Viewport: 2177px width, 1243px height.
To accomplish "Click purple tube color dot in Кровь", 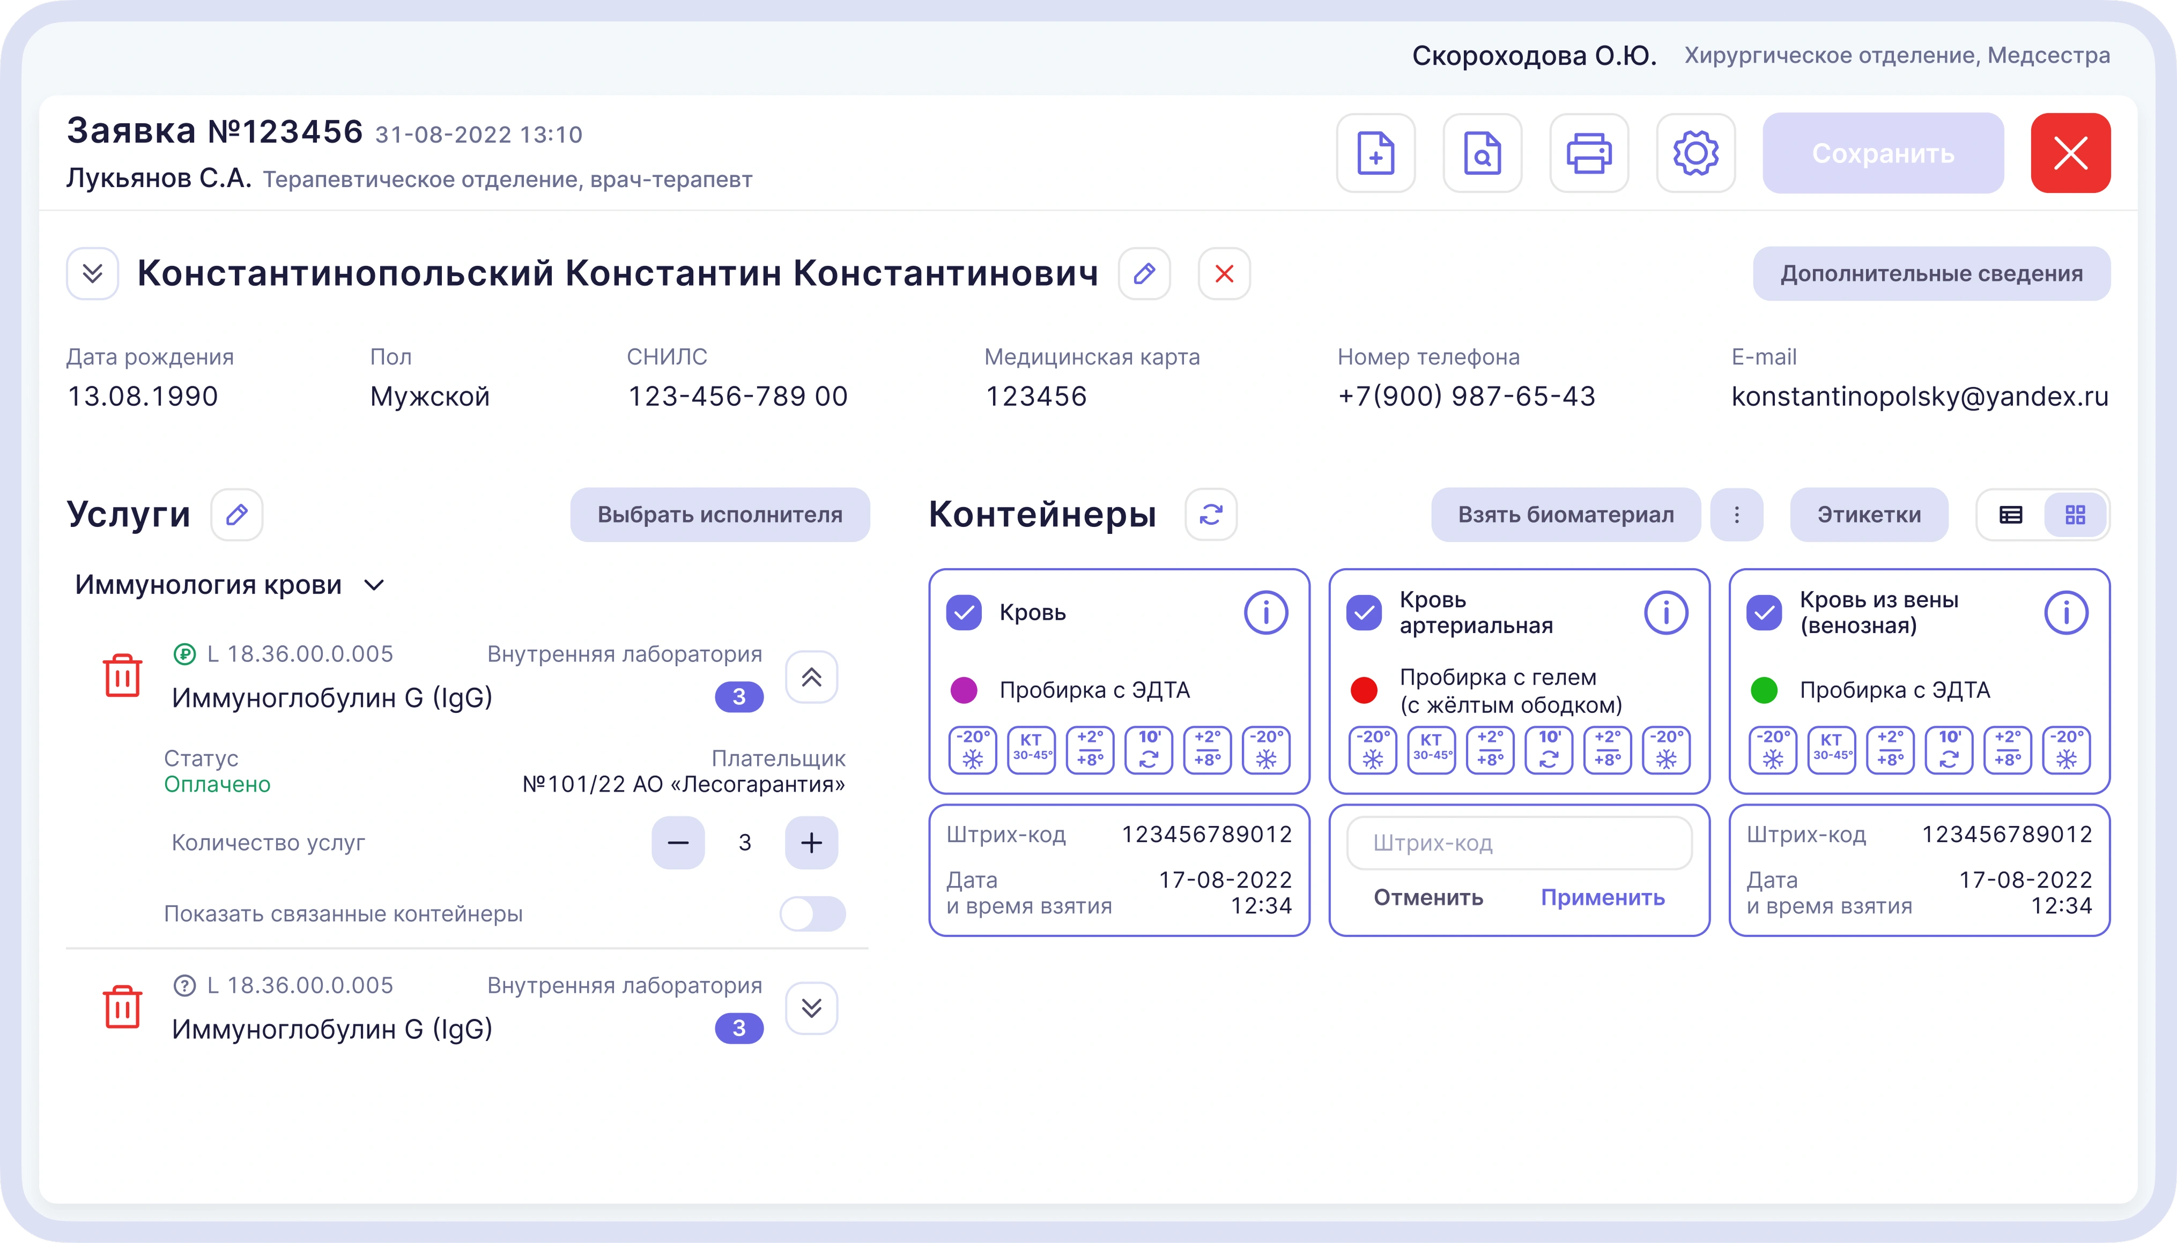I will 964,690.
